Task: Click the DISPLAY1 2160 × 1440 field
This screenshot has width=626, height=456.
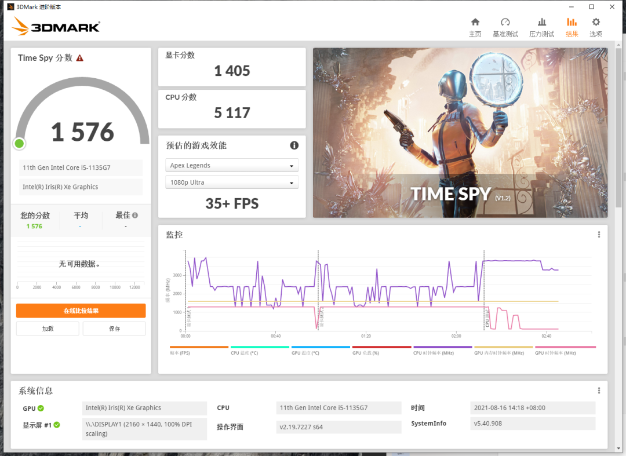Action: [144, 429]
